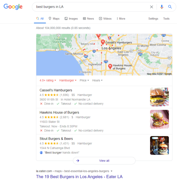The height and width of the screenshot is (180, 177).
Task: Open the Hamburger cuisine filter dropdown
Action: pyautogui.click(x=68, y=80)
